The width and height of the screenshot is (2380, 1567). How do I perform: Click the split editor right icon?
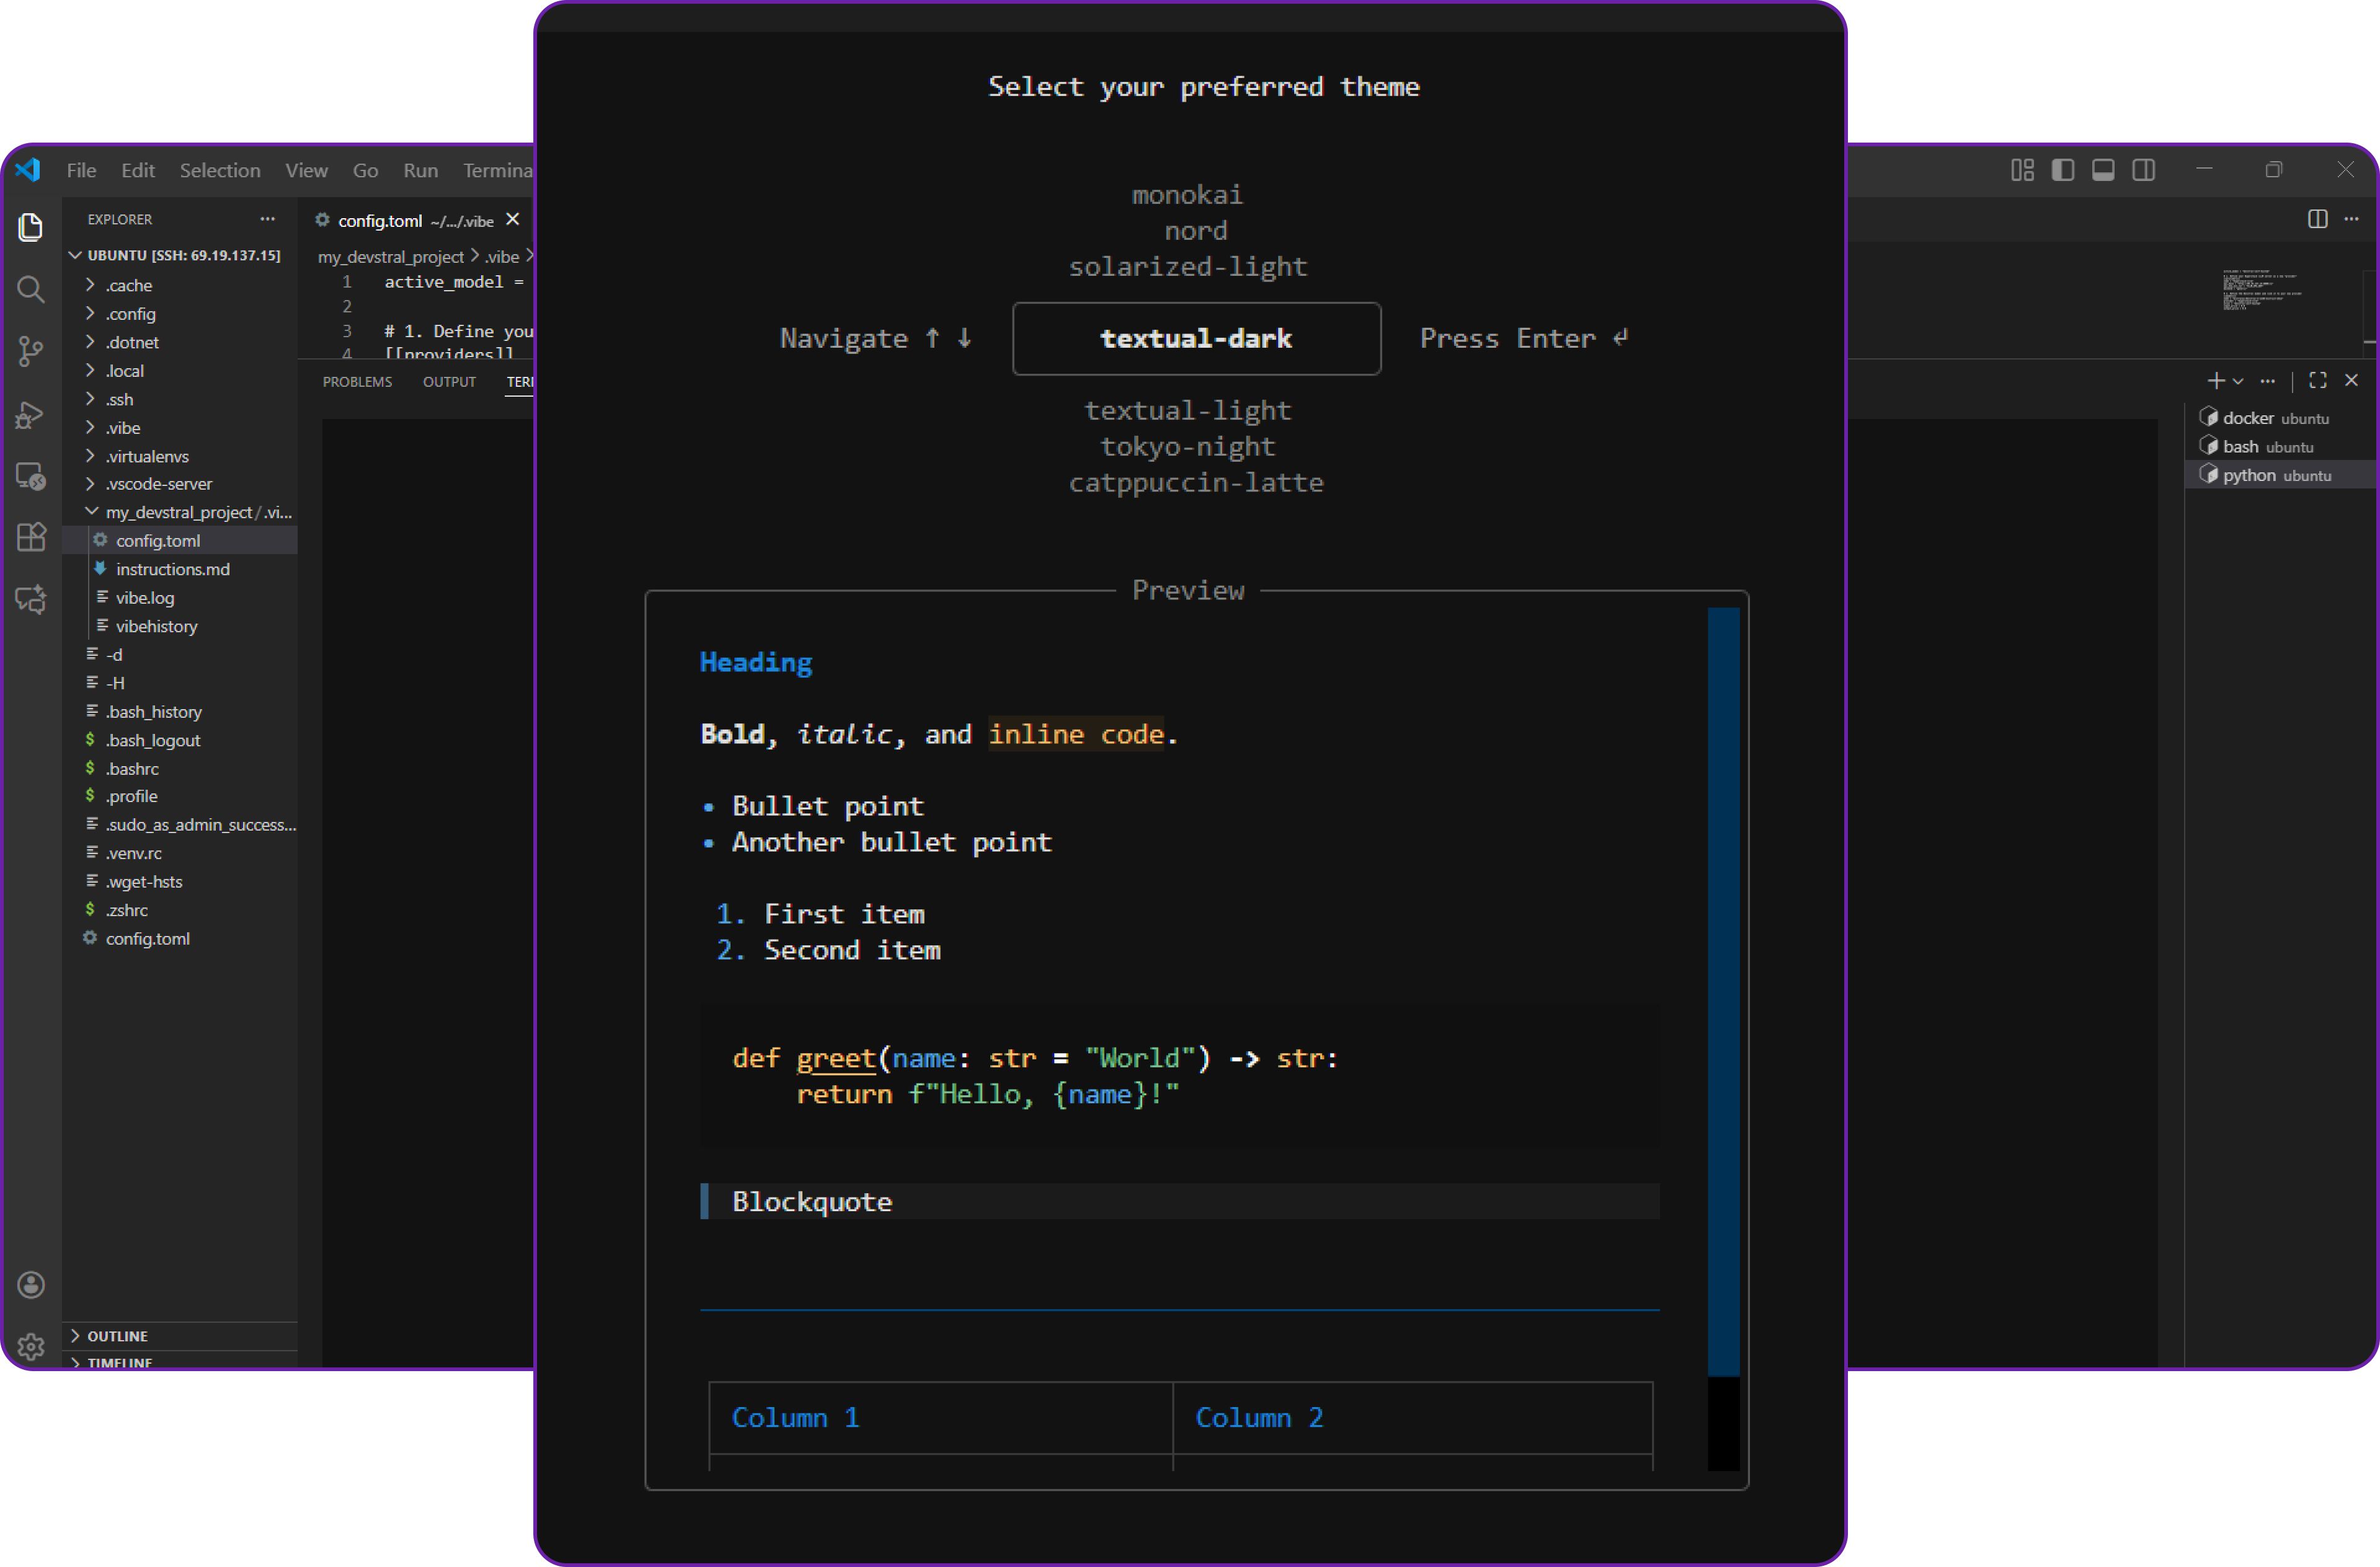click(2317, 219)
